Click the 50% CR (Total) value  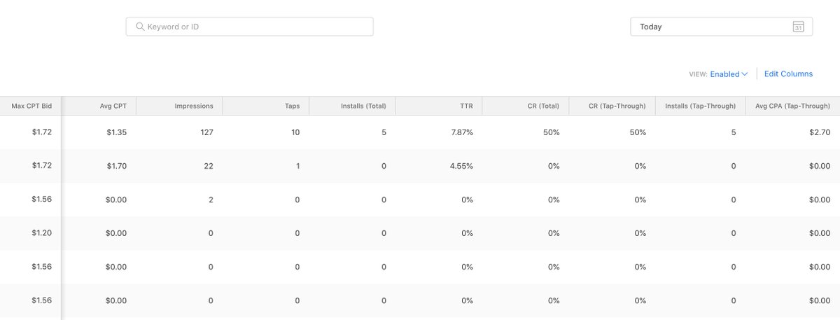(552, 132)
